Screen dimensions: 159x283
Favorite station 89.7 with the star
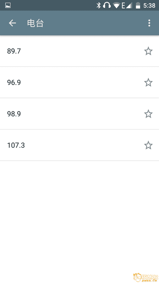click(148, 51)
